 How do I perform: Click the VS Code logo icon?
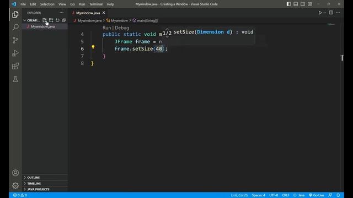click(14, 4)
